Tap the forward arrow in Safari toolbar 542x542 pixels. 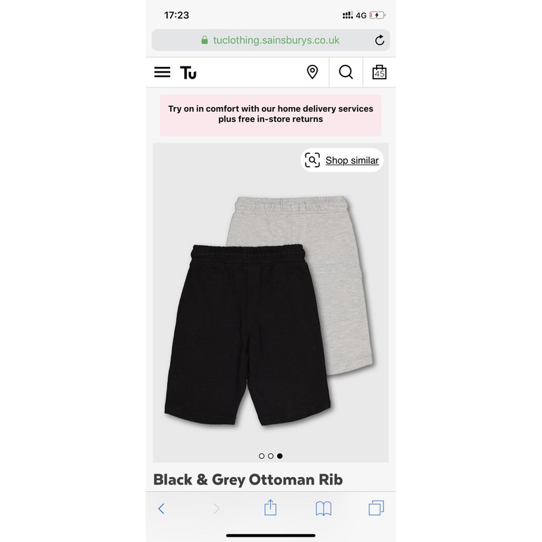pos(216,509)
